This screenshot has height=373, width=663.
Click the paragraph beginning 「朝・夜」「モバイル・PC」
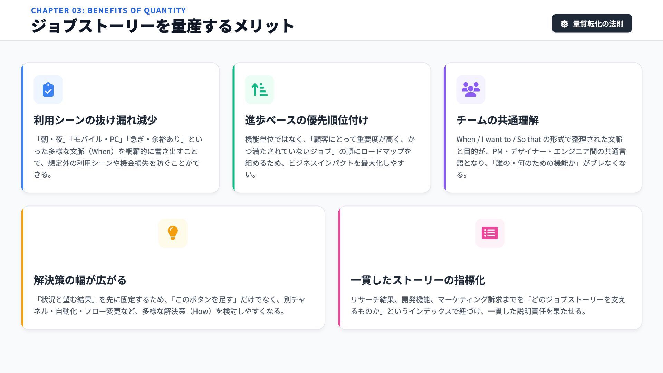[118, 157]
